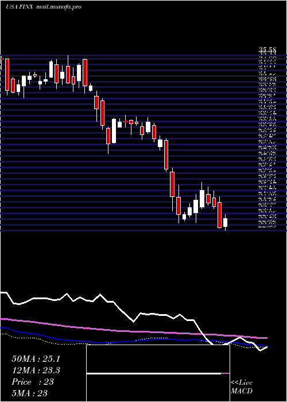Click the '50MA : 25.1' label
The image size is (287, 402).
click(36, 359)
